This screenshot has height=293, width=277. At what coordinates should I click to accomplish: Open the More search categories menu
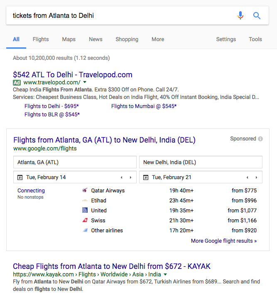(x=158, y=39)
